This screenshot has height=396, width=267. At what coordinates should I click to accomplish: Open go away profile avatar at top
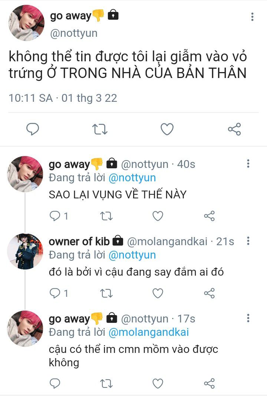[26, 23]
